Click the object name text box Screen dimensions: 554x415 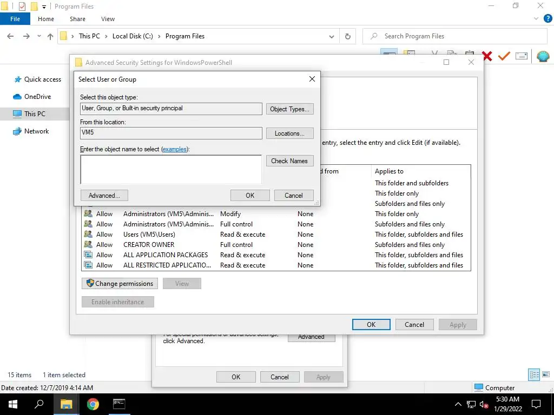pyautogui.click(x=171, y=169)
